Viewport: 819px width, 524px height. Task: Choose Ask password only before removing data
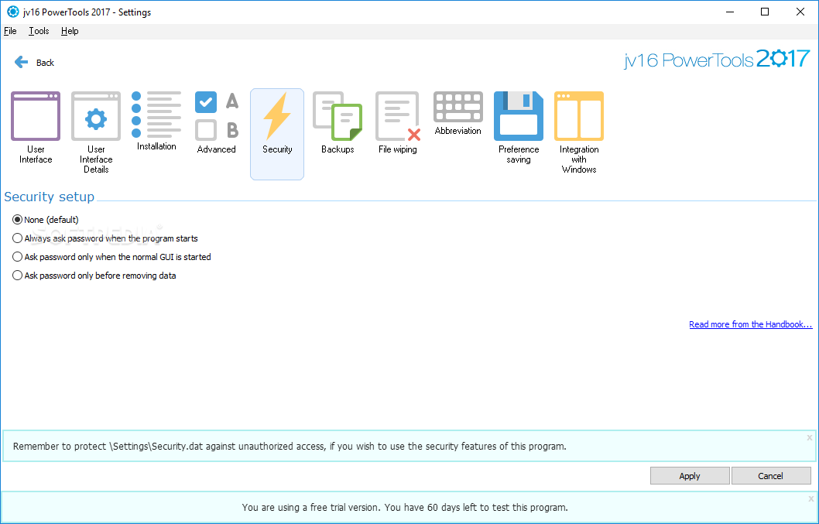click(x=94, y=276)
